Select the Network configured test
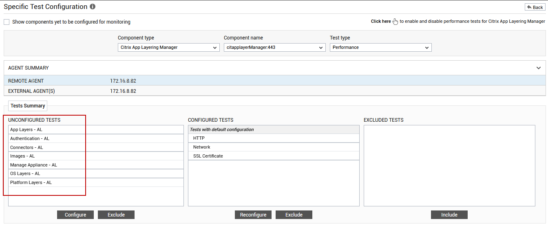The width and height of the screenshot is (548, 230). coord(274,147)
